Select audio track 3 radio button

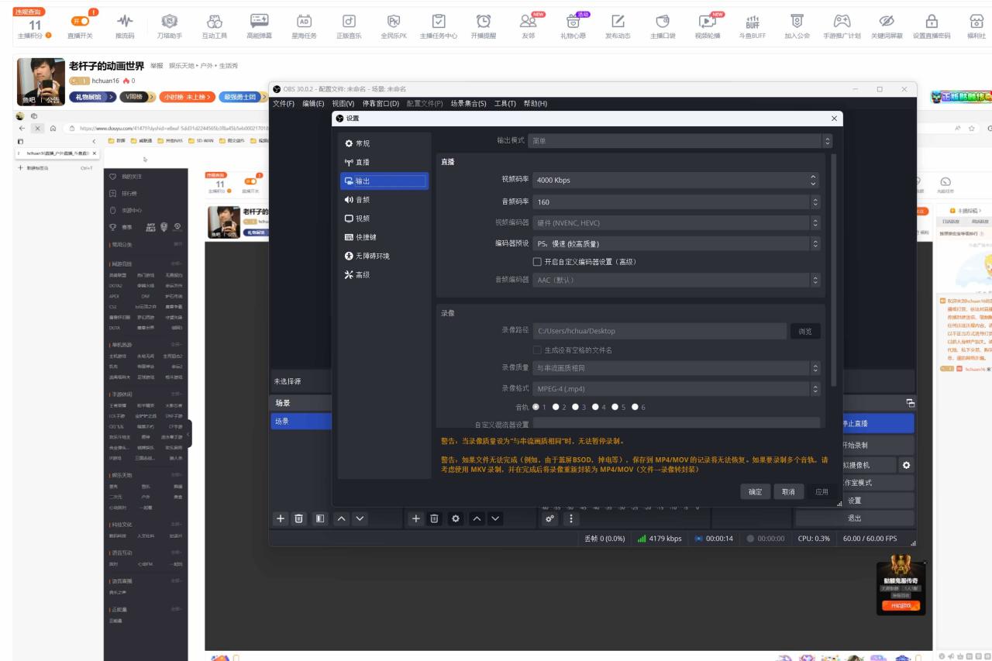[x=576, y=407]
